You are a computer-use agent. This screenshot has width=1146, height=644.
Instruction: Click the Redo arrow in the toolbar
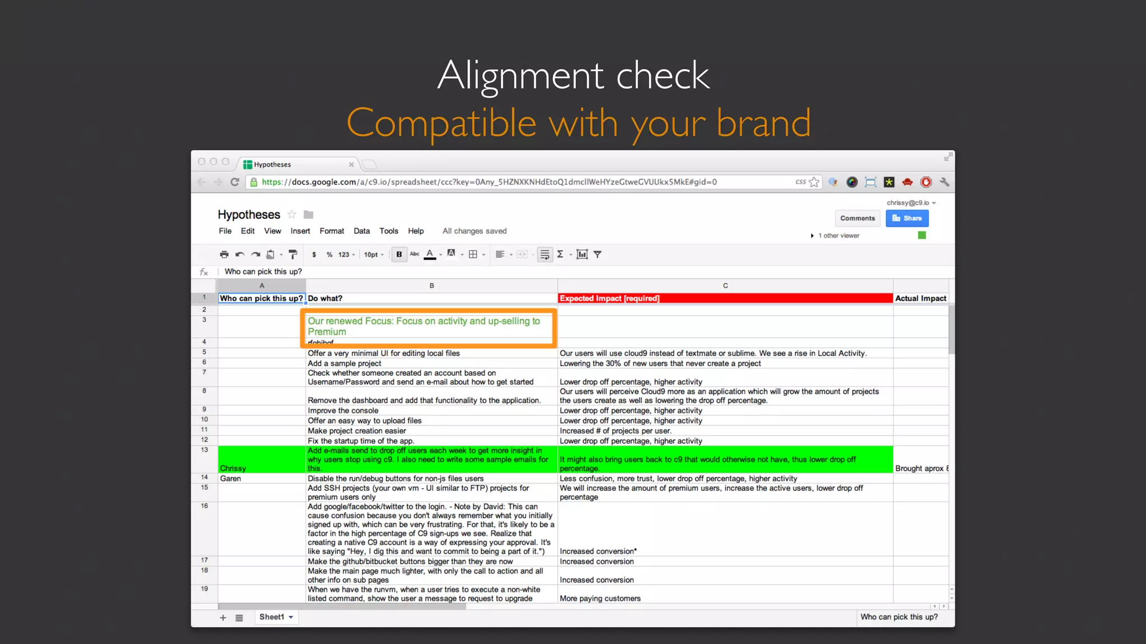pyautogui.click(x=256, y=254)
